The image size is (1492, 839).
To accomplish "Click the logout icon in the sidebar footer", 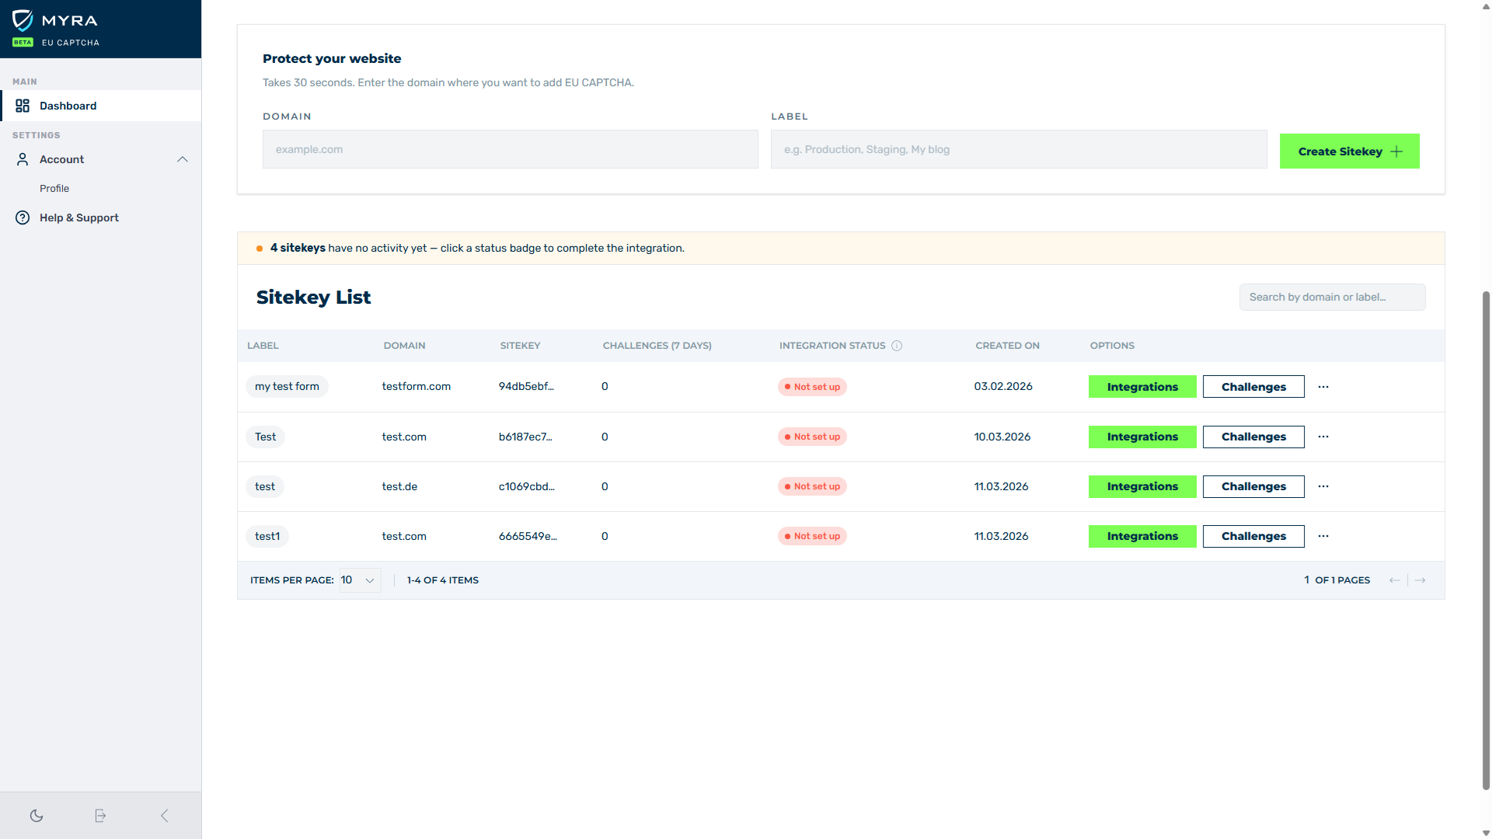I will (100, 816).
